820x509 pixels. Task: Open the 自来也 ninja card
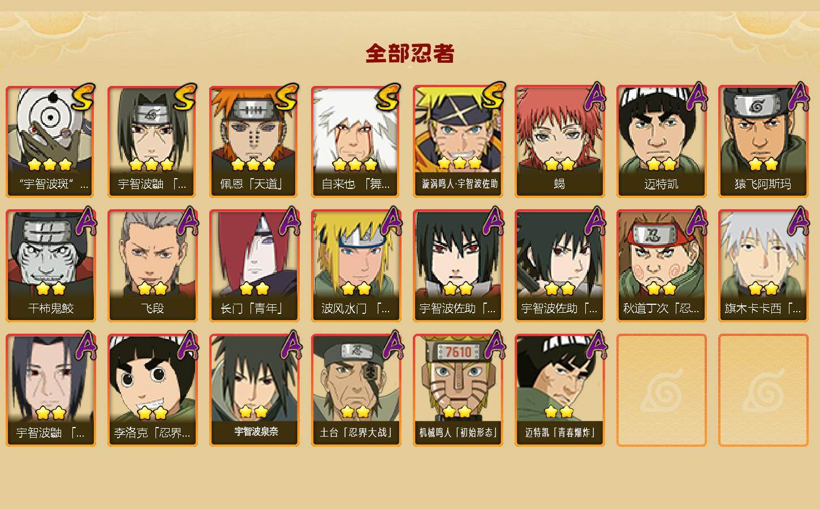[356, 141]
